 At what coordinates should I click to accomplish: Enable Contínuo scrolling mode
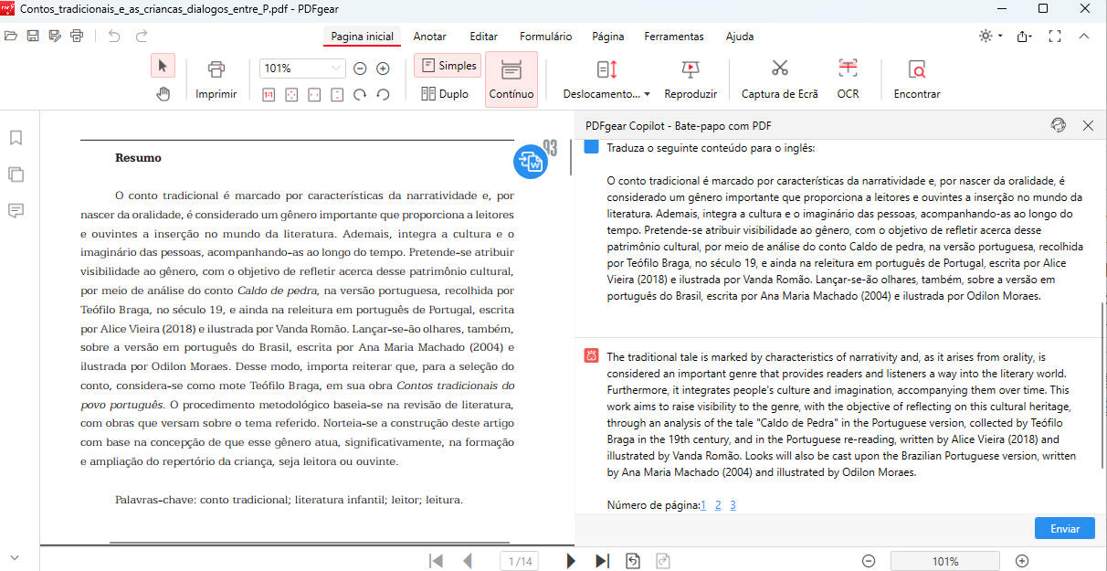tap(511, 78)
